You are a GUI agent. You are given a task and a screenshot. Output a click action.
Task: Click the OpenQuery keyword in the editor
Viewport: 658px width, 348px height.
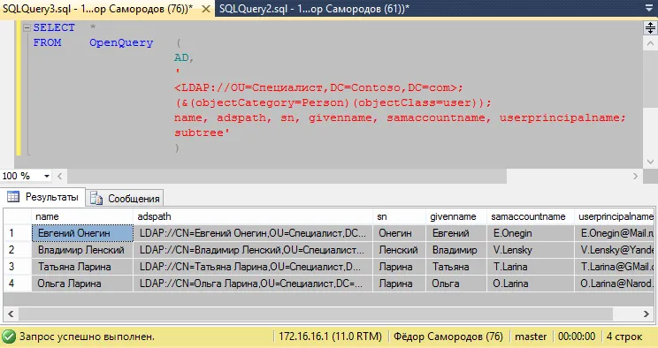121,42
